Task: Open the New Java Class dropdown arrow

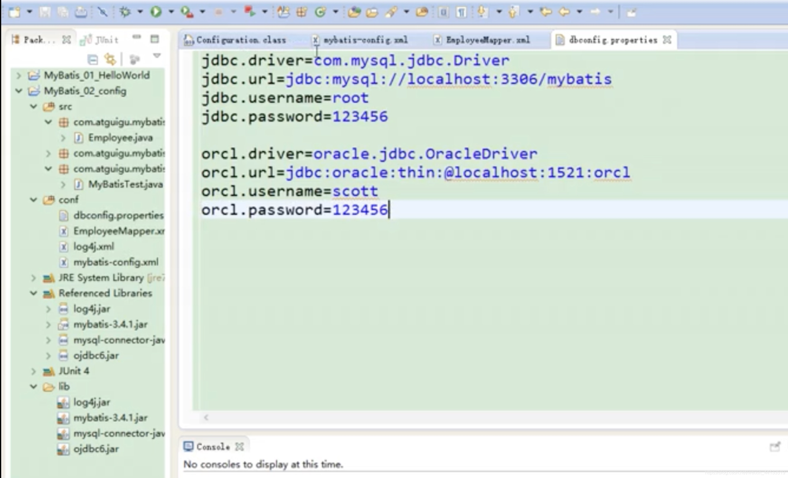Action: [x=336, y=12]
